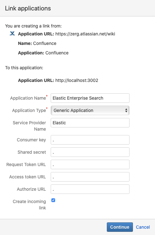Cancel the Link applications dialog

143,227
